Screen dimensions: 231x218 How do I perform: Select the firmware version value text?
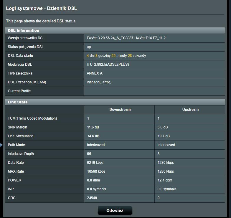click(x=126, y=38)
